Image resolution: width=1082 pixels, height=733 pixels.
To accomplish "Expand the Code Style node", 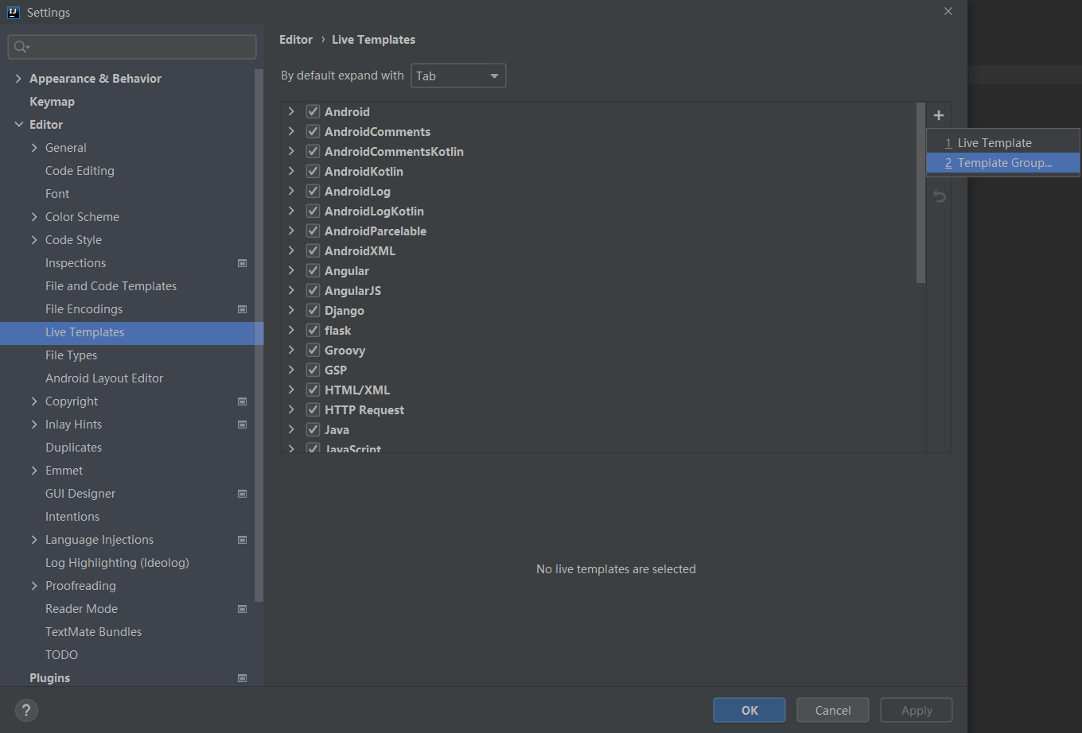I will [x=34, y=240].
